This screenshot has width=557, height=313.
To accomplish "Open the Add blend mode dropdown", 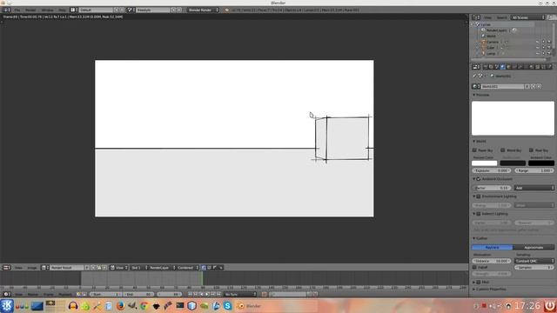I will coord(534,188).
